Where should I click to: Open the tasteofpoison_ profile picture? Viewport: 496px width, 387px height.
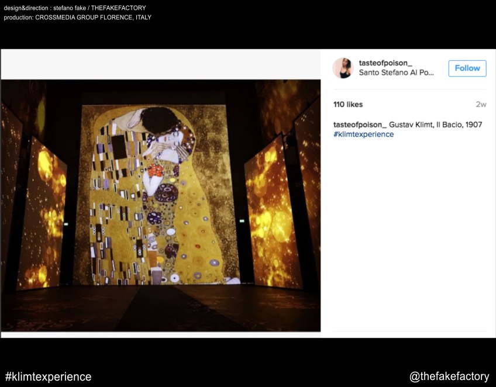[x=343, y=68]
